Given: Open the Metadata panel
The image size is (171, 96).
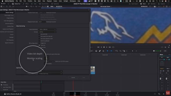Looking at the screenshot, I should point(152,4).
